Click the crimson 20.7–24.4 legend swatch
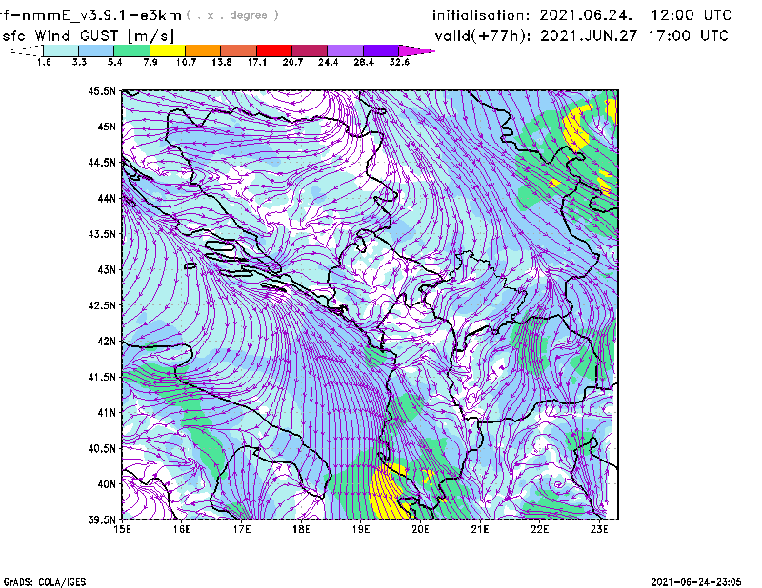762x588 pixels. coord(310,50)
